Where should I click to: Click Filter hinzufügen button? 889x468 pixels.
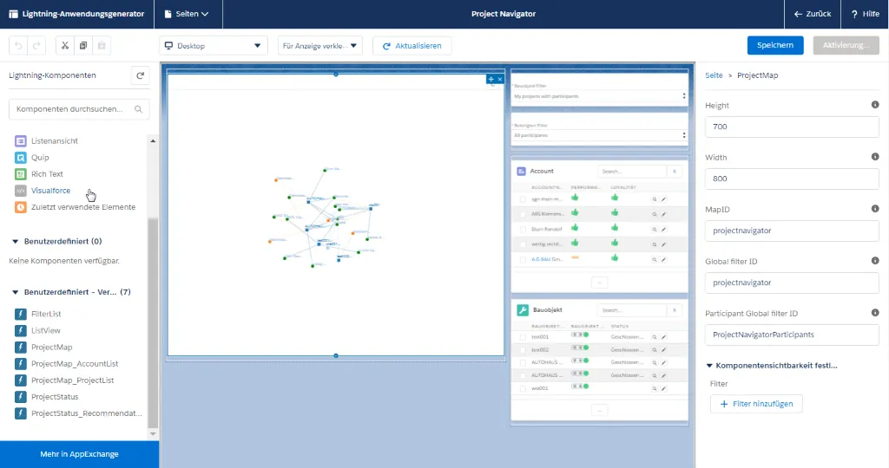point(756,404)
